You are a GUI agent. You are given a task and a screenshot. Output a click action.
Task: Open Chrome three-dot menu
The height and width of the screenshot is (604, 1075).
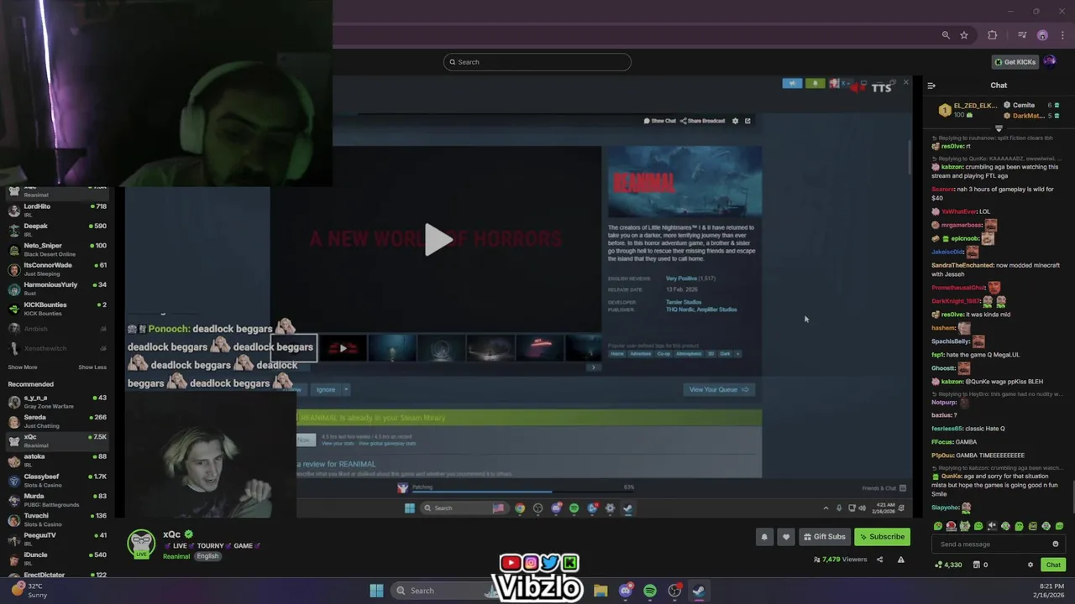point(1062,35)
